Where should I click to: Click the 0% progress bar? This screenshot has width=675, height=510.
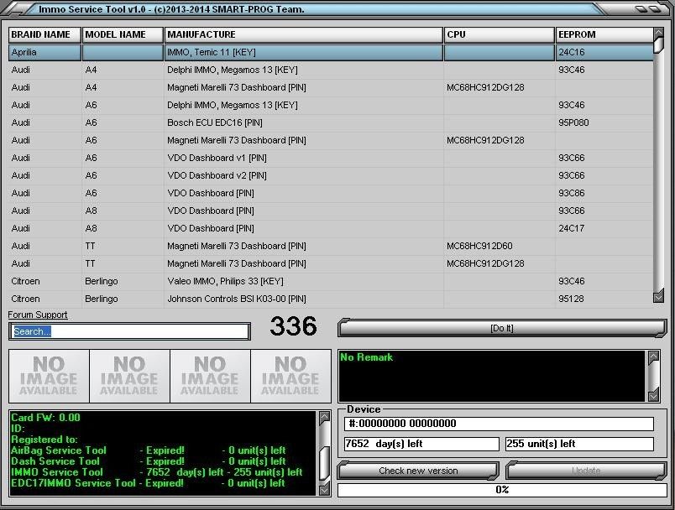(502, 490)
